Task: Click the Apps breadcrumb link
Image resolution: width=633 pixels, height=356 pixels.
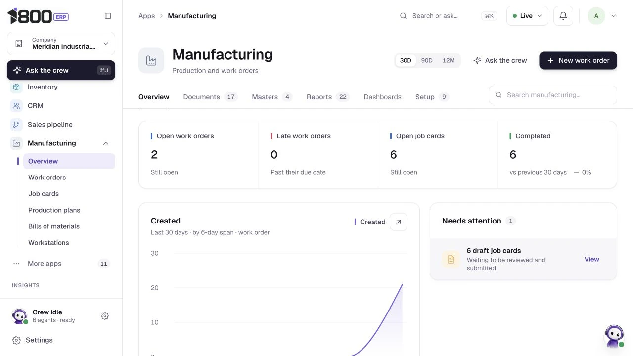Action: click(x=146, y=16)
